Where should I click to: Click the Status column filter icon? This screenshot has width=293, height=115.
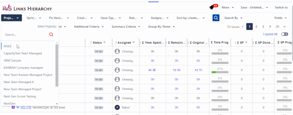coord(105,43)
